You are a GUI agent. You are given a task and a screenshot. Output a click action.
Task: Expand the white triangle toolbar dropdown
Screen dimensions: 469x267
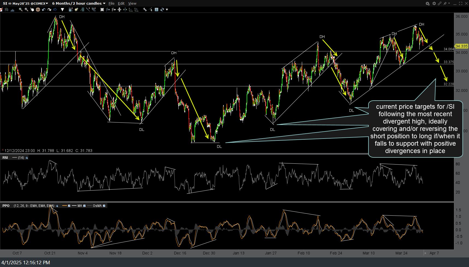coord(62,10)
